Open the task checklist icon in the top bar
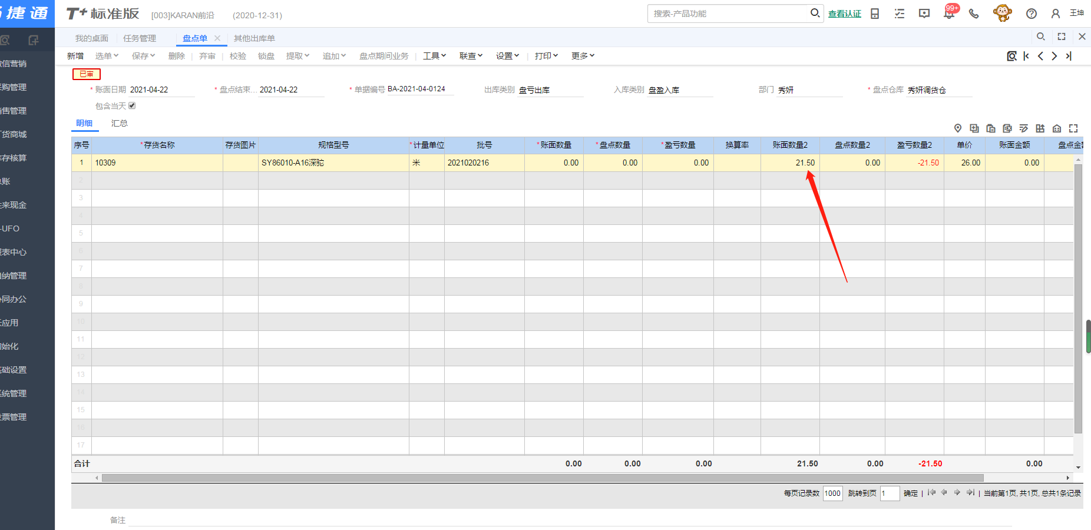 [900, 14]
